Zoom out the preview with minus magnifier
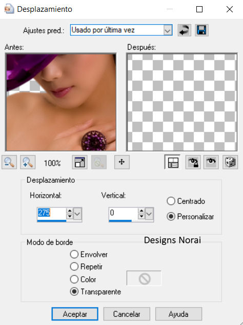Screen dimensions: 243x325 (9, 162)
